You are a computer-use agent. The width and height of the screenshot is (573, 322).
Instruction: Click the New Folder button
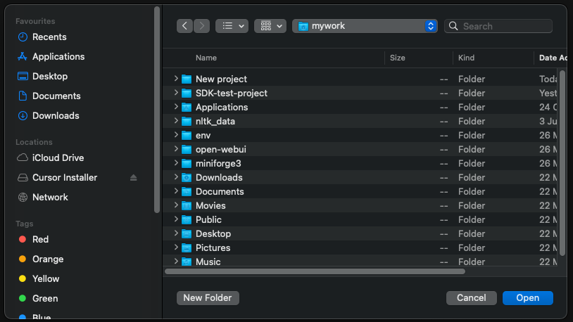[x=208, y=298]
